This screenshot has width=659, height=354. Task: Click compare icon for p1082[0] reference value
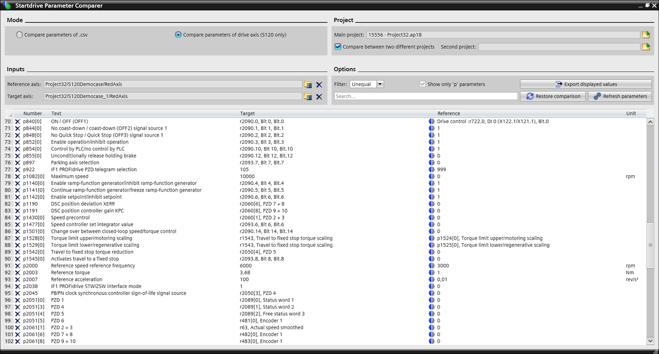pyautogui.click(x=431, y=176)
